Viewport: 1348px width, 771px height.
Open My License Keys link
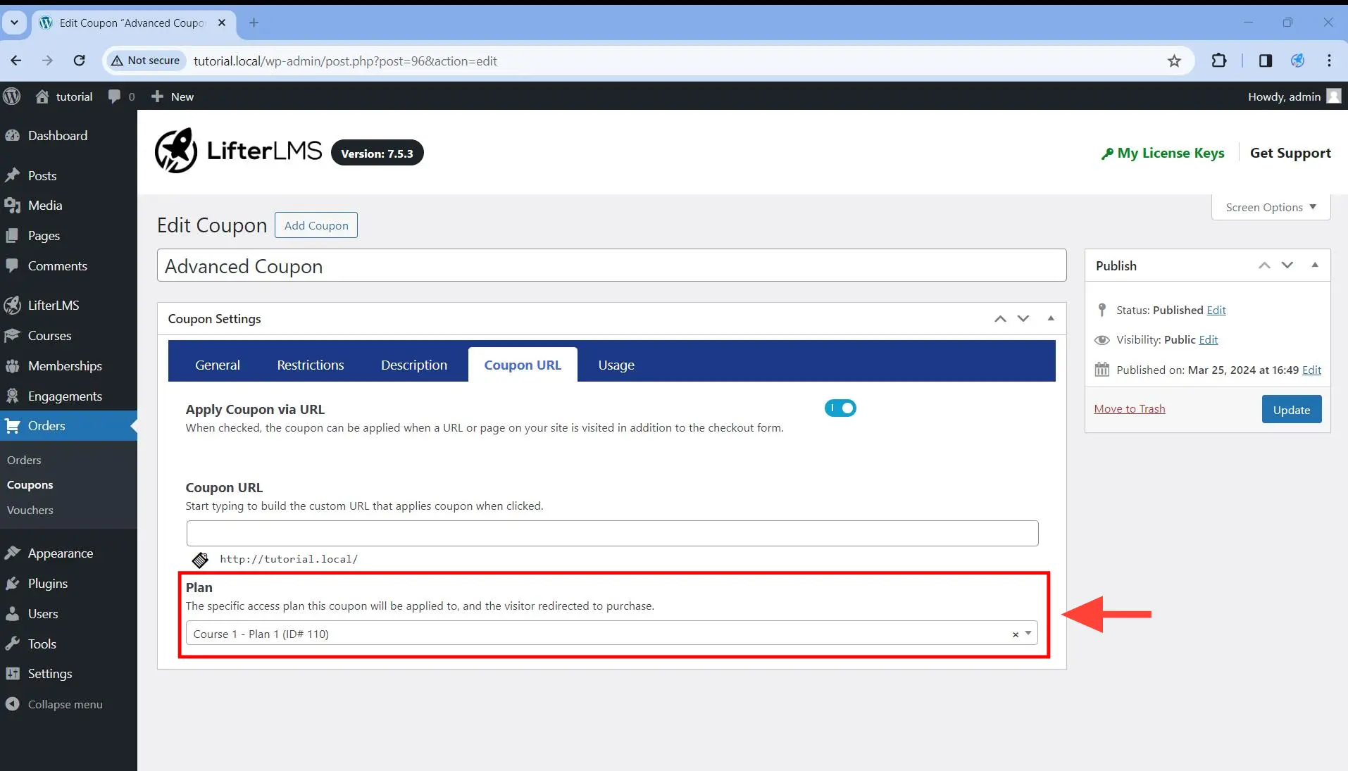pos(1163,153)
